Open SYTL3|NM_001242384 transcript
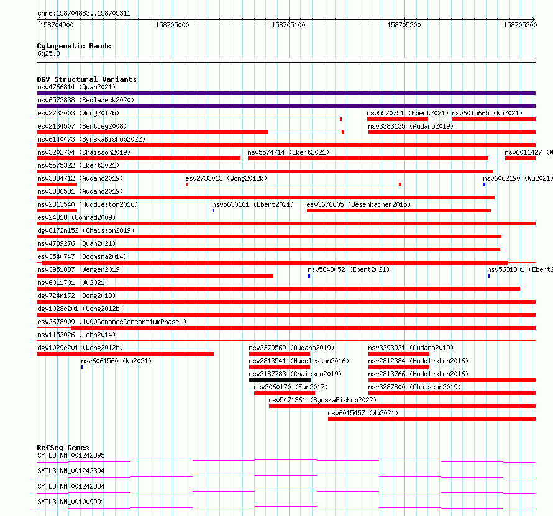The image size is (553, 516). pos(71,486)
